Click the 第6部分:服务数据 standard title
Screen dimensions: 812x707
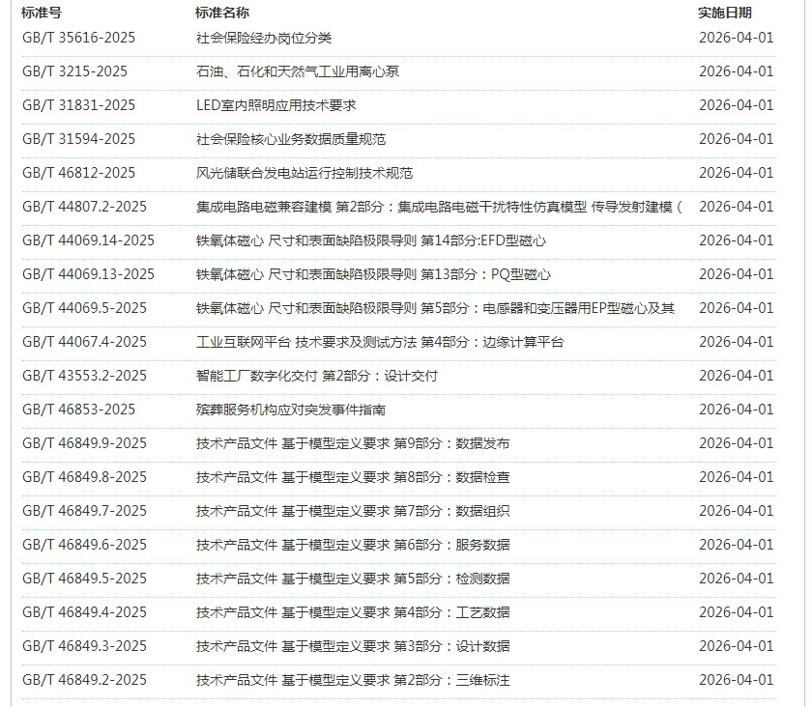tap(352, 545)
